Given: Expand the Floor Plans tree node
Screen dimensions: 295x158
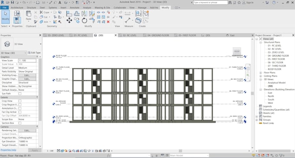Looking at the screenshot, I should pyautogui.click(x=261, y=73).
